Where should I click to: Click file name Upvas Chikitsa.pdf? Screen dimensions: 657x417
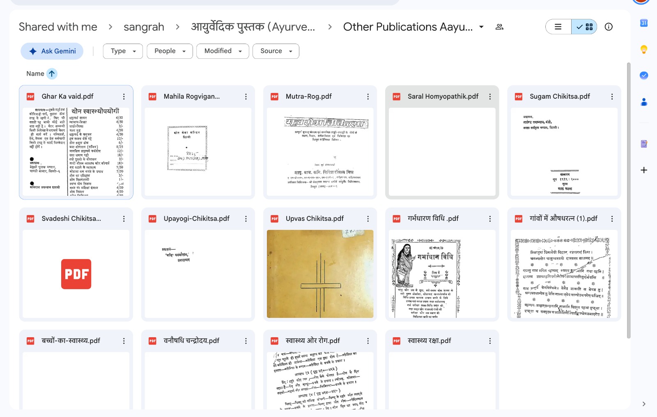pyautogui.click(x=315, y=218)
